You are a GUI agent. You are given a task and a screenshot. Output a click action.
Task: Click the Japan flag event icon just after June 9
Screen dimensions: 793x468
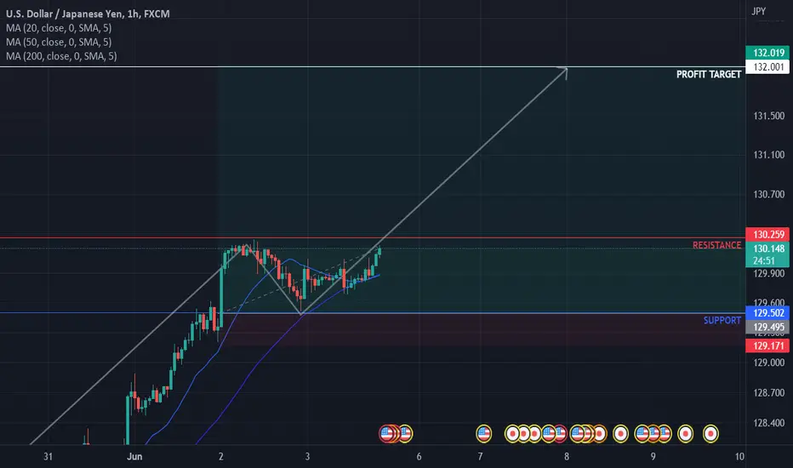(x=685, y=434)
